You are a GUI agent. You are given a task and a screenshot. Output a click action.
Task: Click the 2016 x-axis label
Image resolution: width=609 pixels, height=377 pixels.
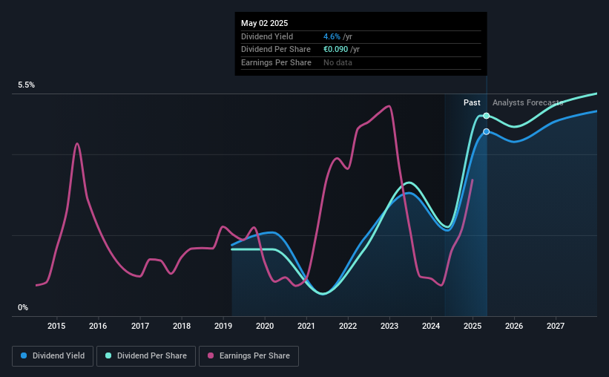point(98,326)
